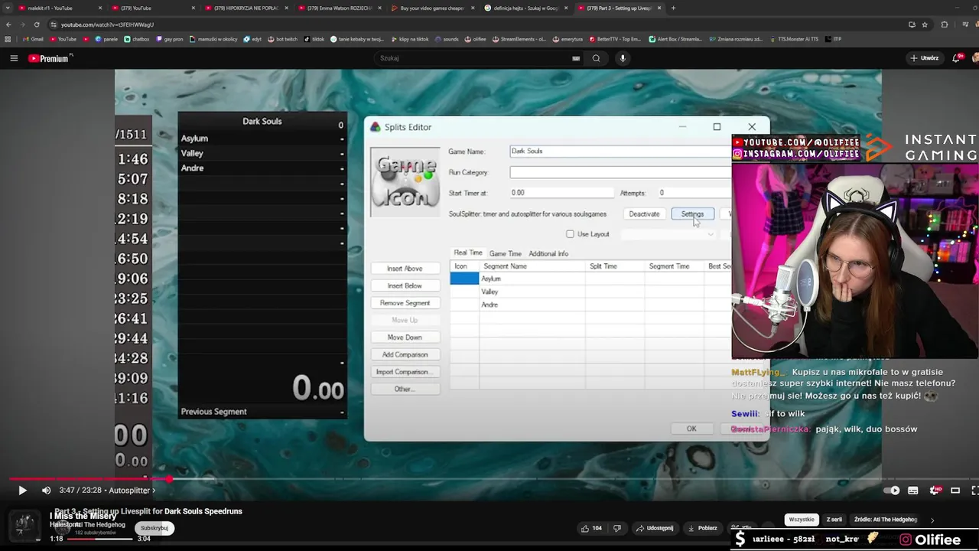Check the Use Layout checkbox
Viewport: 979px width, 551px height.
click(x=570, y=234)
